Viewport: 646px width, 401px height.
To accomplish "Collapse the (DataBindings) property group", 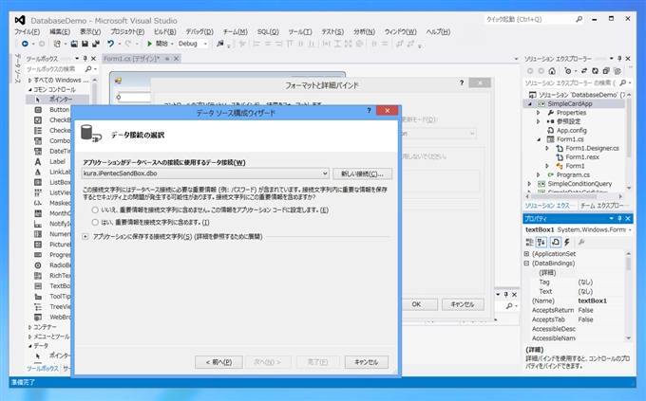I will click(526, 264).
